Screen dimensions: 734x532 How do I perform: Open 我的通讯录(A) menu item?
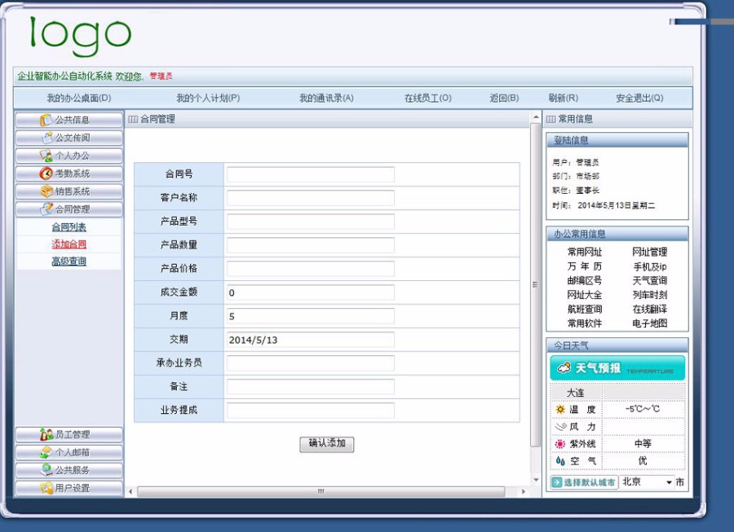327,99
